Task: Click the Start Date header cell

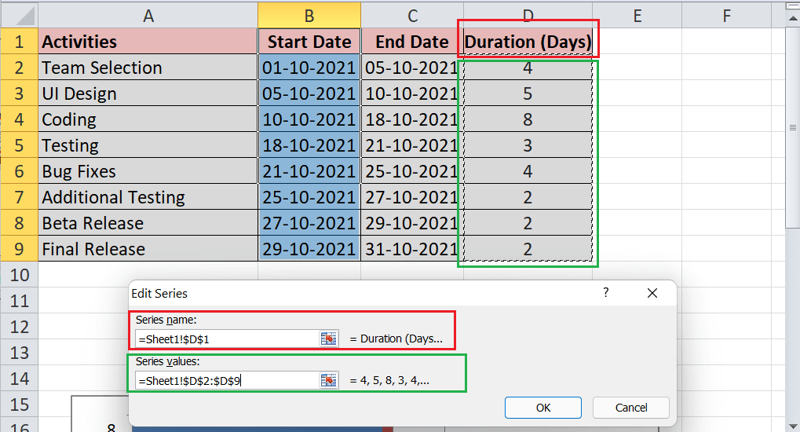Action: coord(309,42)
